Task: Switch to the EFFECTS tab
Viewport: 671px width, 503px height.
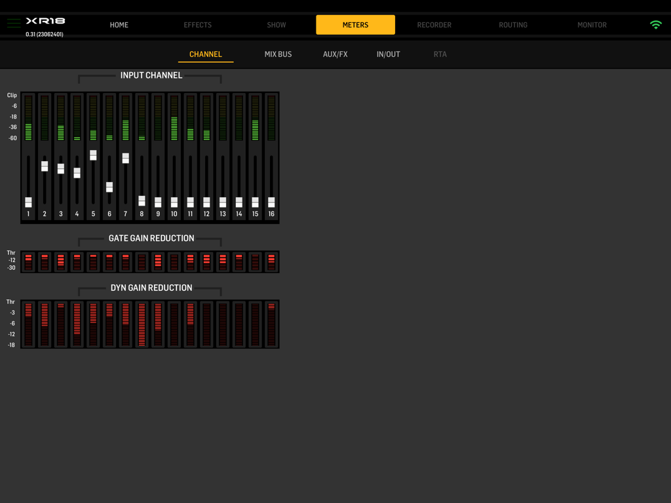Action: pos(197,24)
